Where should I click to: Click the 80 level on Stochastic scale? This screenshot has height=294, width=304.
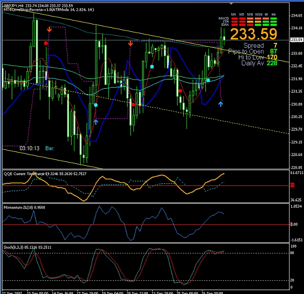[x=292, y=253]
